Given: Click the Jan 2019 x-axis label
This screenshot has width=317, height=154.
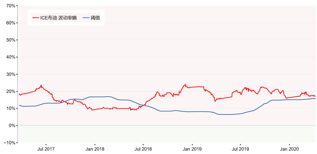Looking at the screenshot, I should 192,149.
